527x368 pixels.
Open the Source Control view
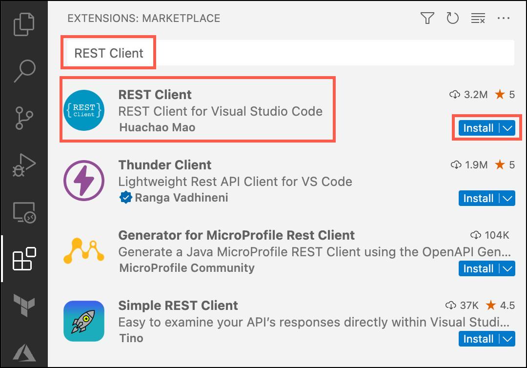pos(23,118)
